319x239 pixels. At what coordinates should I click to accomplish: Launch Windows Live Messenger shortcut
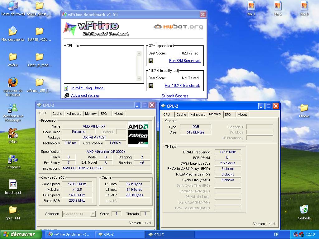pyautogui.click(x=13, y=108)
